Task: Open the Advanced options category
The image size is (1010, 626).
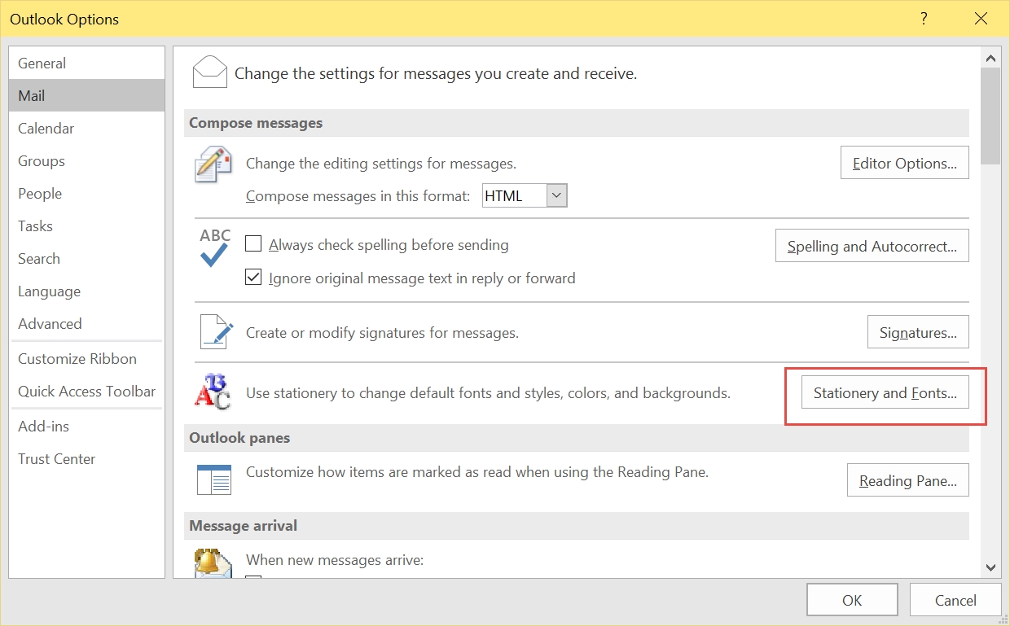Action: point(86,323)
